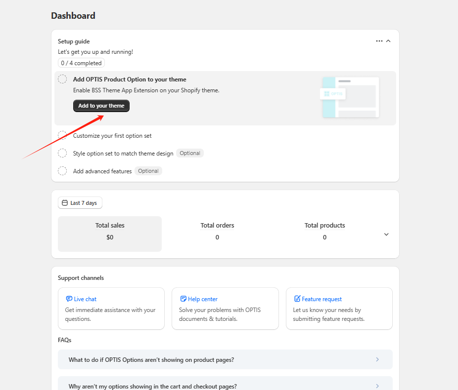458x390 pixels.
Task: Click the calendar icon on Last 7 days
Action: coord(65,203)
